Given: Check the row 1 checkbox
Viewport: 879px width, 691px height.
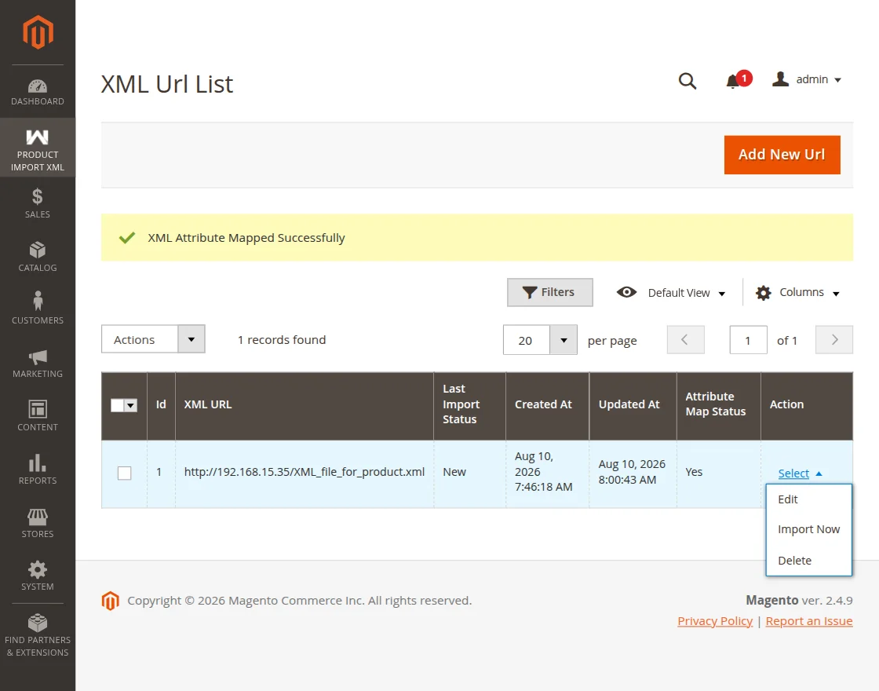Looking at the screenshot, I should click(x=125, y=473).
